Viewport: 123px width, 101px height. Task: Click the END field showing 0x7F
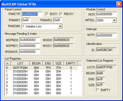click(x=101, y=79)
